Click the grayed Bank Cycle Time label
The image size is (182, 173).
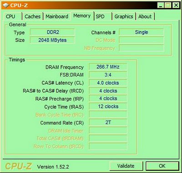pyautogui.click(x=60, y=115)
